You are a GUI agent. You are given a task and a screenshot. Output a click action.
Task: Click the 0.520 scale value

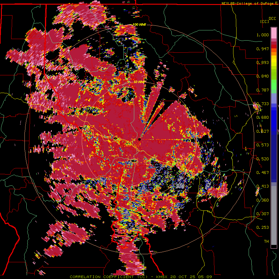pyautogui.click(x=263, y=159)
